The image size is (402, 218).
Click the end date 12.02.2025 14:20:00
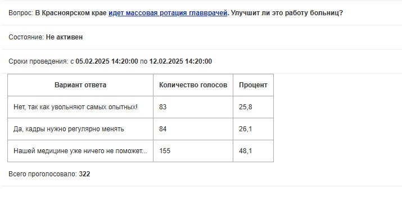coord(180,61)
